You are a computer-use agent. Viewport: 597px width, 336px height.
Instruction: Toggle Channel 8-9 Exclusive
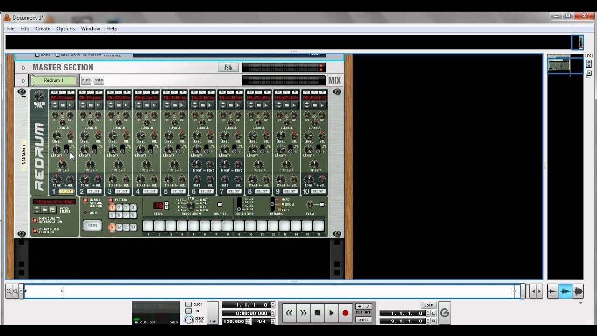(35, 231)
